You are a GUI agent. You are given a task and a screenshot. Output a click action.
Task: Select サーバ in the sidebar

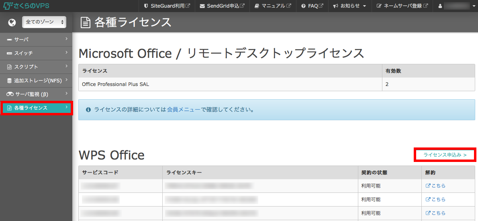click(x=36, y=39)
